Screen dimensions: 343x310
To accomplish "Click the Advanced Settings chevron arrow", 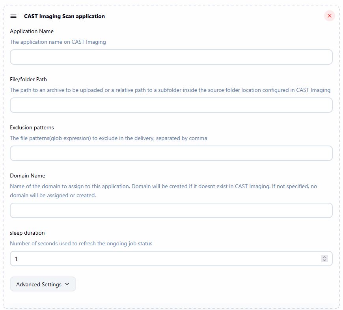I will (x=67, y=284).
